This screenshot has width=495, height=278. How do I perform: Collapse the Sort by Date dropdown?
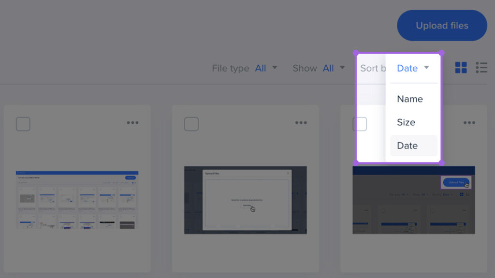pos(413,68)
